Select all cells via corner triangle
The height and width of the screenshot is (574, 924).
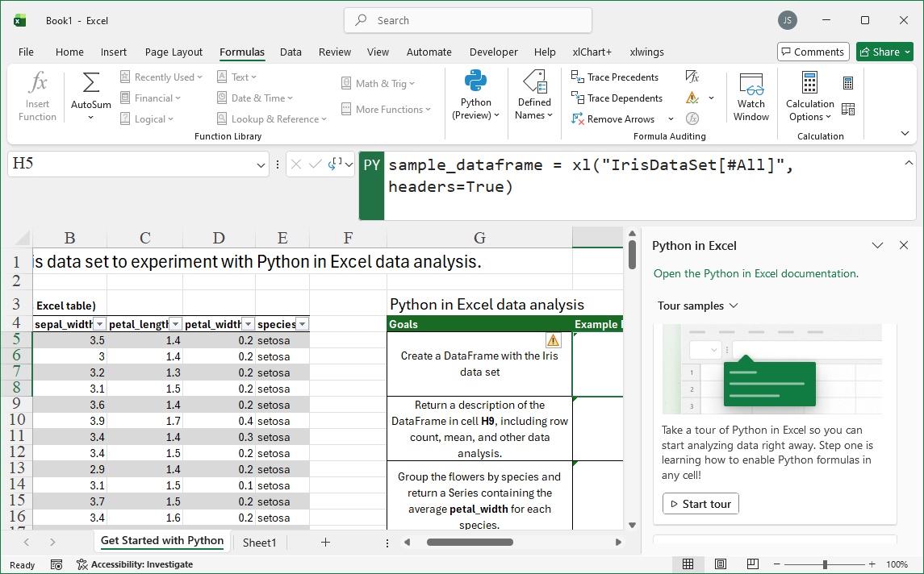click(x=23, y=238)
